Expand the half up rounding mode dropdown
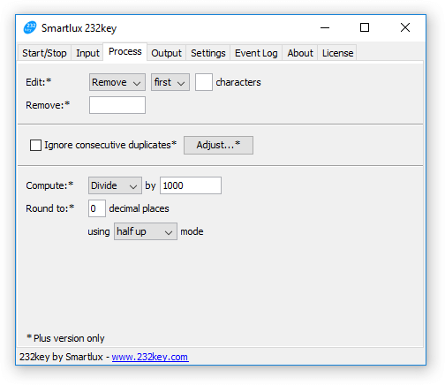Viewport: 445px width, 385px height. click(x=146, y=231)
